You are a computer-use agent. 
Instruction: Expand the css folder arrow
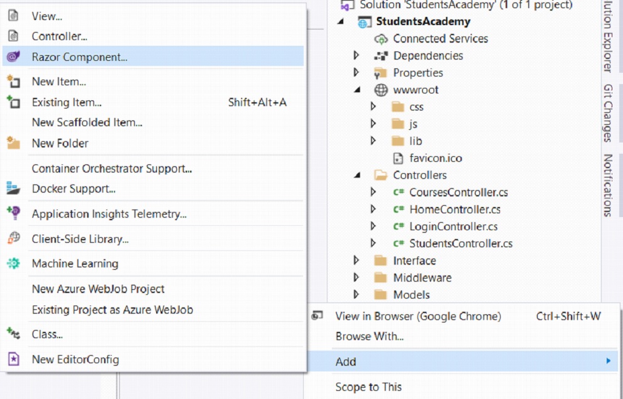373,107
